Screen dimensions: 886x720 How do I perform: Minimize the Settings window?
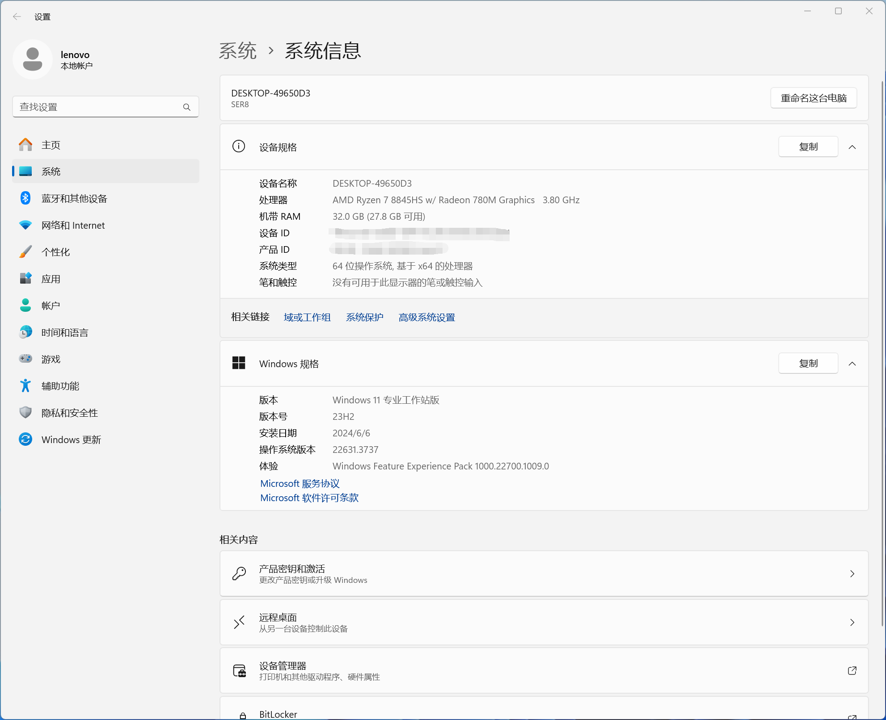pos(807,11)
